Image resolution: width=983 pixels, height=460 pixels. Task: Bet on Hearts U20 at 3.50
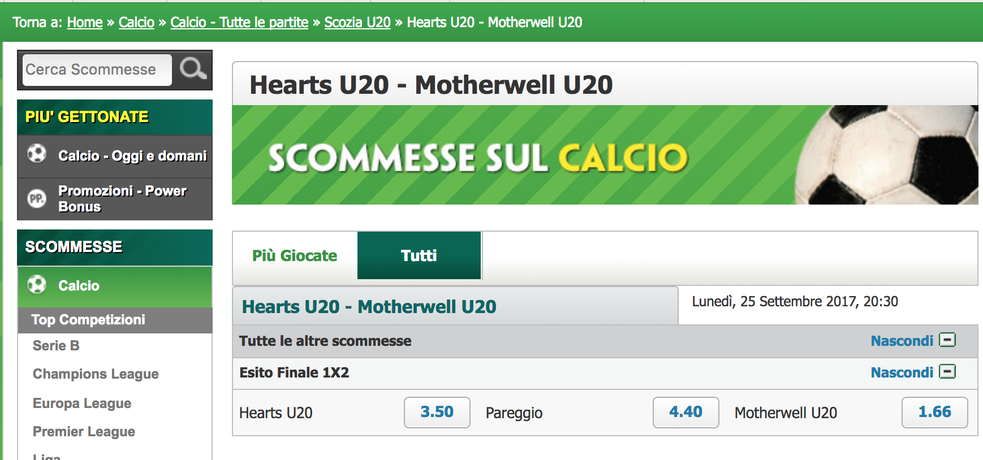pos(437,412)
